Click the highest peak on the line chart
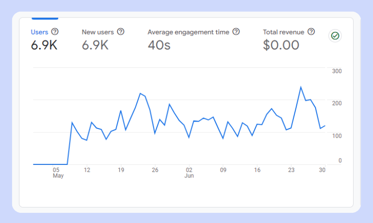 [x=301, y=87]
